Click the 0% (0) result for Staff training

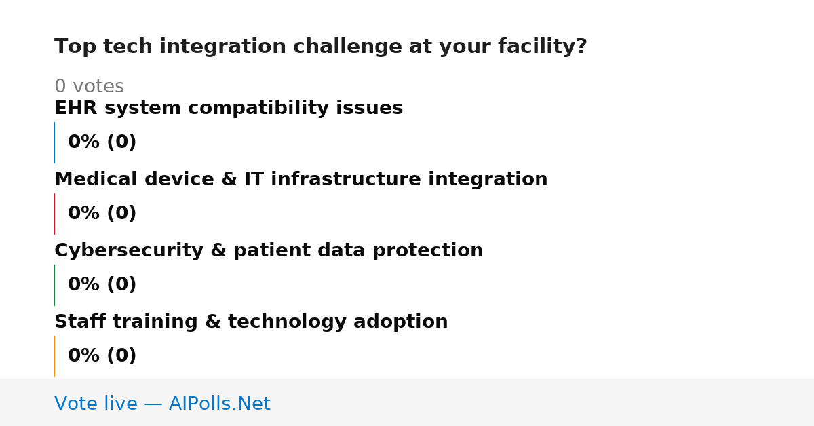[102, 356]
